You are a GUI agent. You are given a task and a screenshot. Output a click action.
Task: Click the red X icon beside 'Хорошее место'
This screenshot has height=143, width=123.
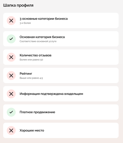point(11,131)
